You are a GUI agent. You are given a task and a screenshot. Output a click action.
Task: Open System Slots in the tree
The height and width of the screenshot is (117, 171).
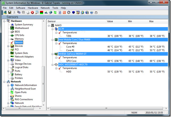pos(21,53)
